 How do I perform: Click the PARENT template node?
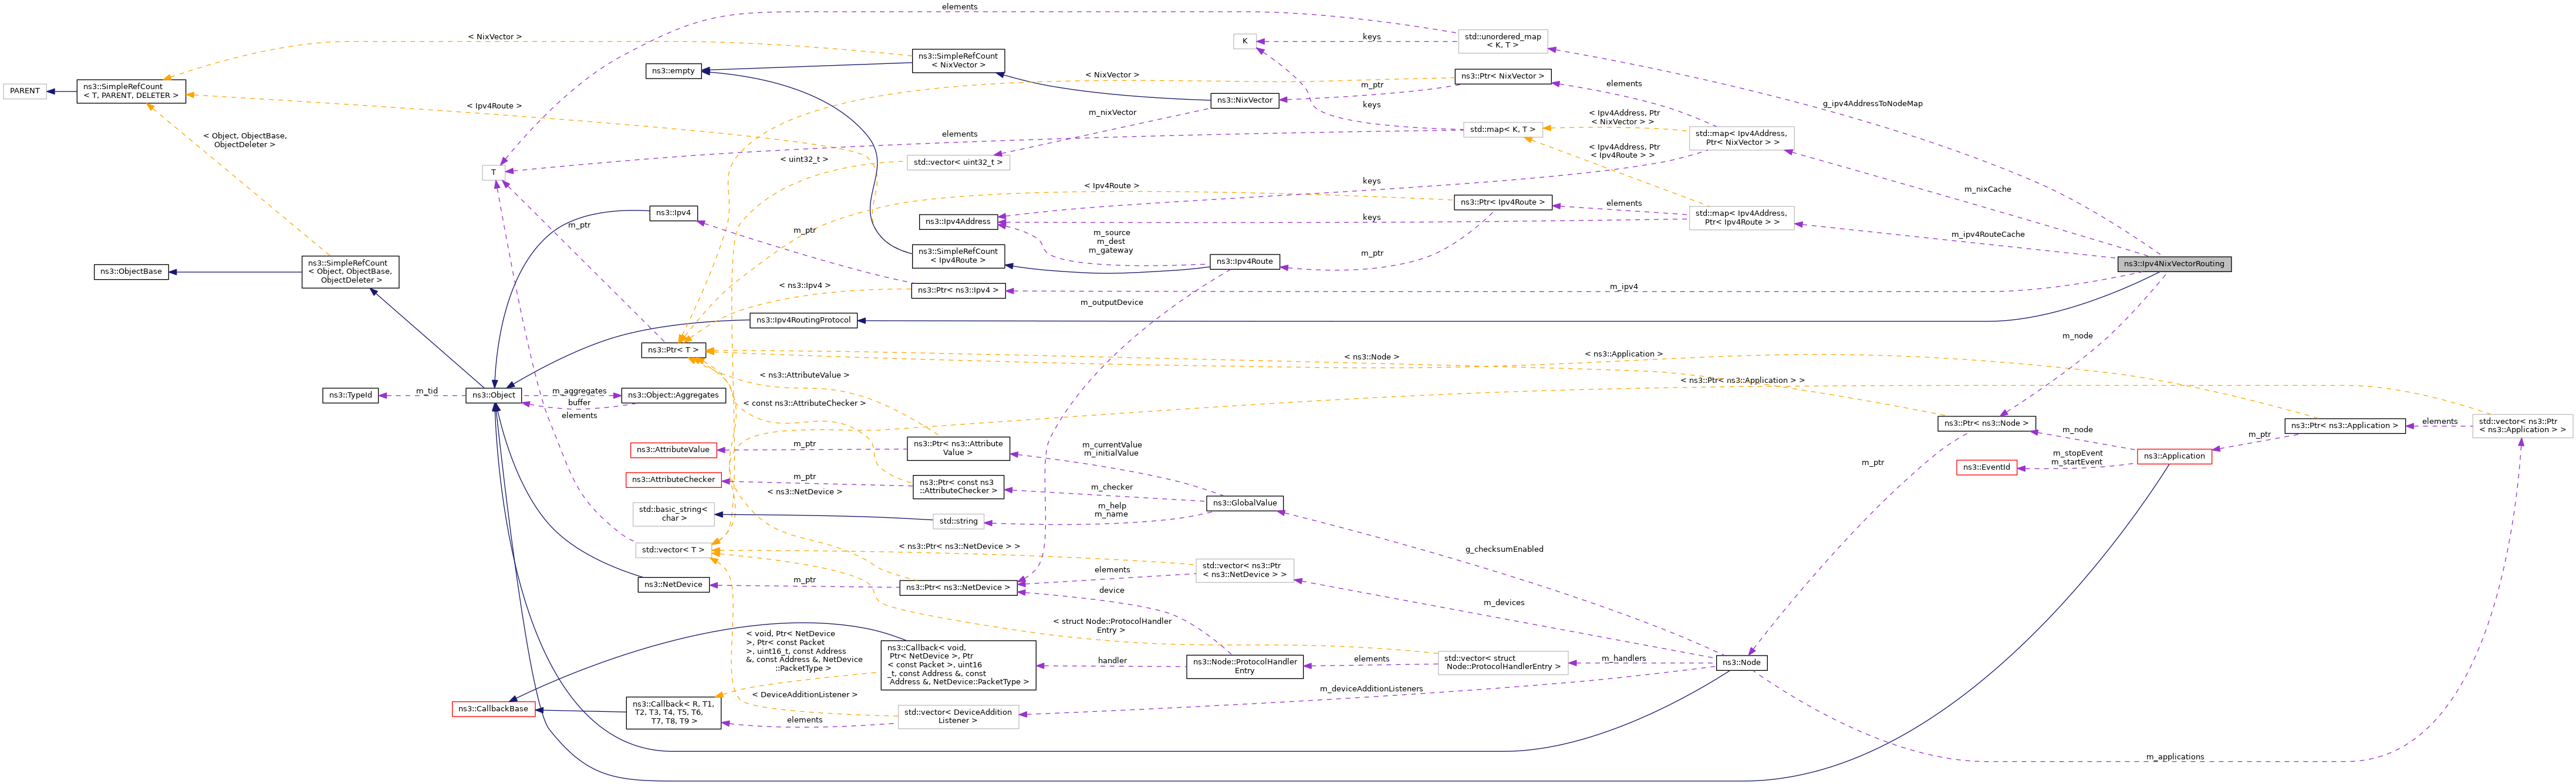tap(25, 91)
